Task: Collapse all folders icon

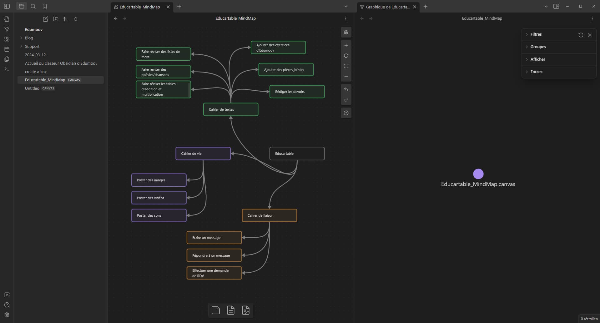Action: tap(75, 19)
